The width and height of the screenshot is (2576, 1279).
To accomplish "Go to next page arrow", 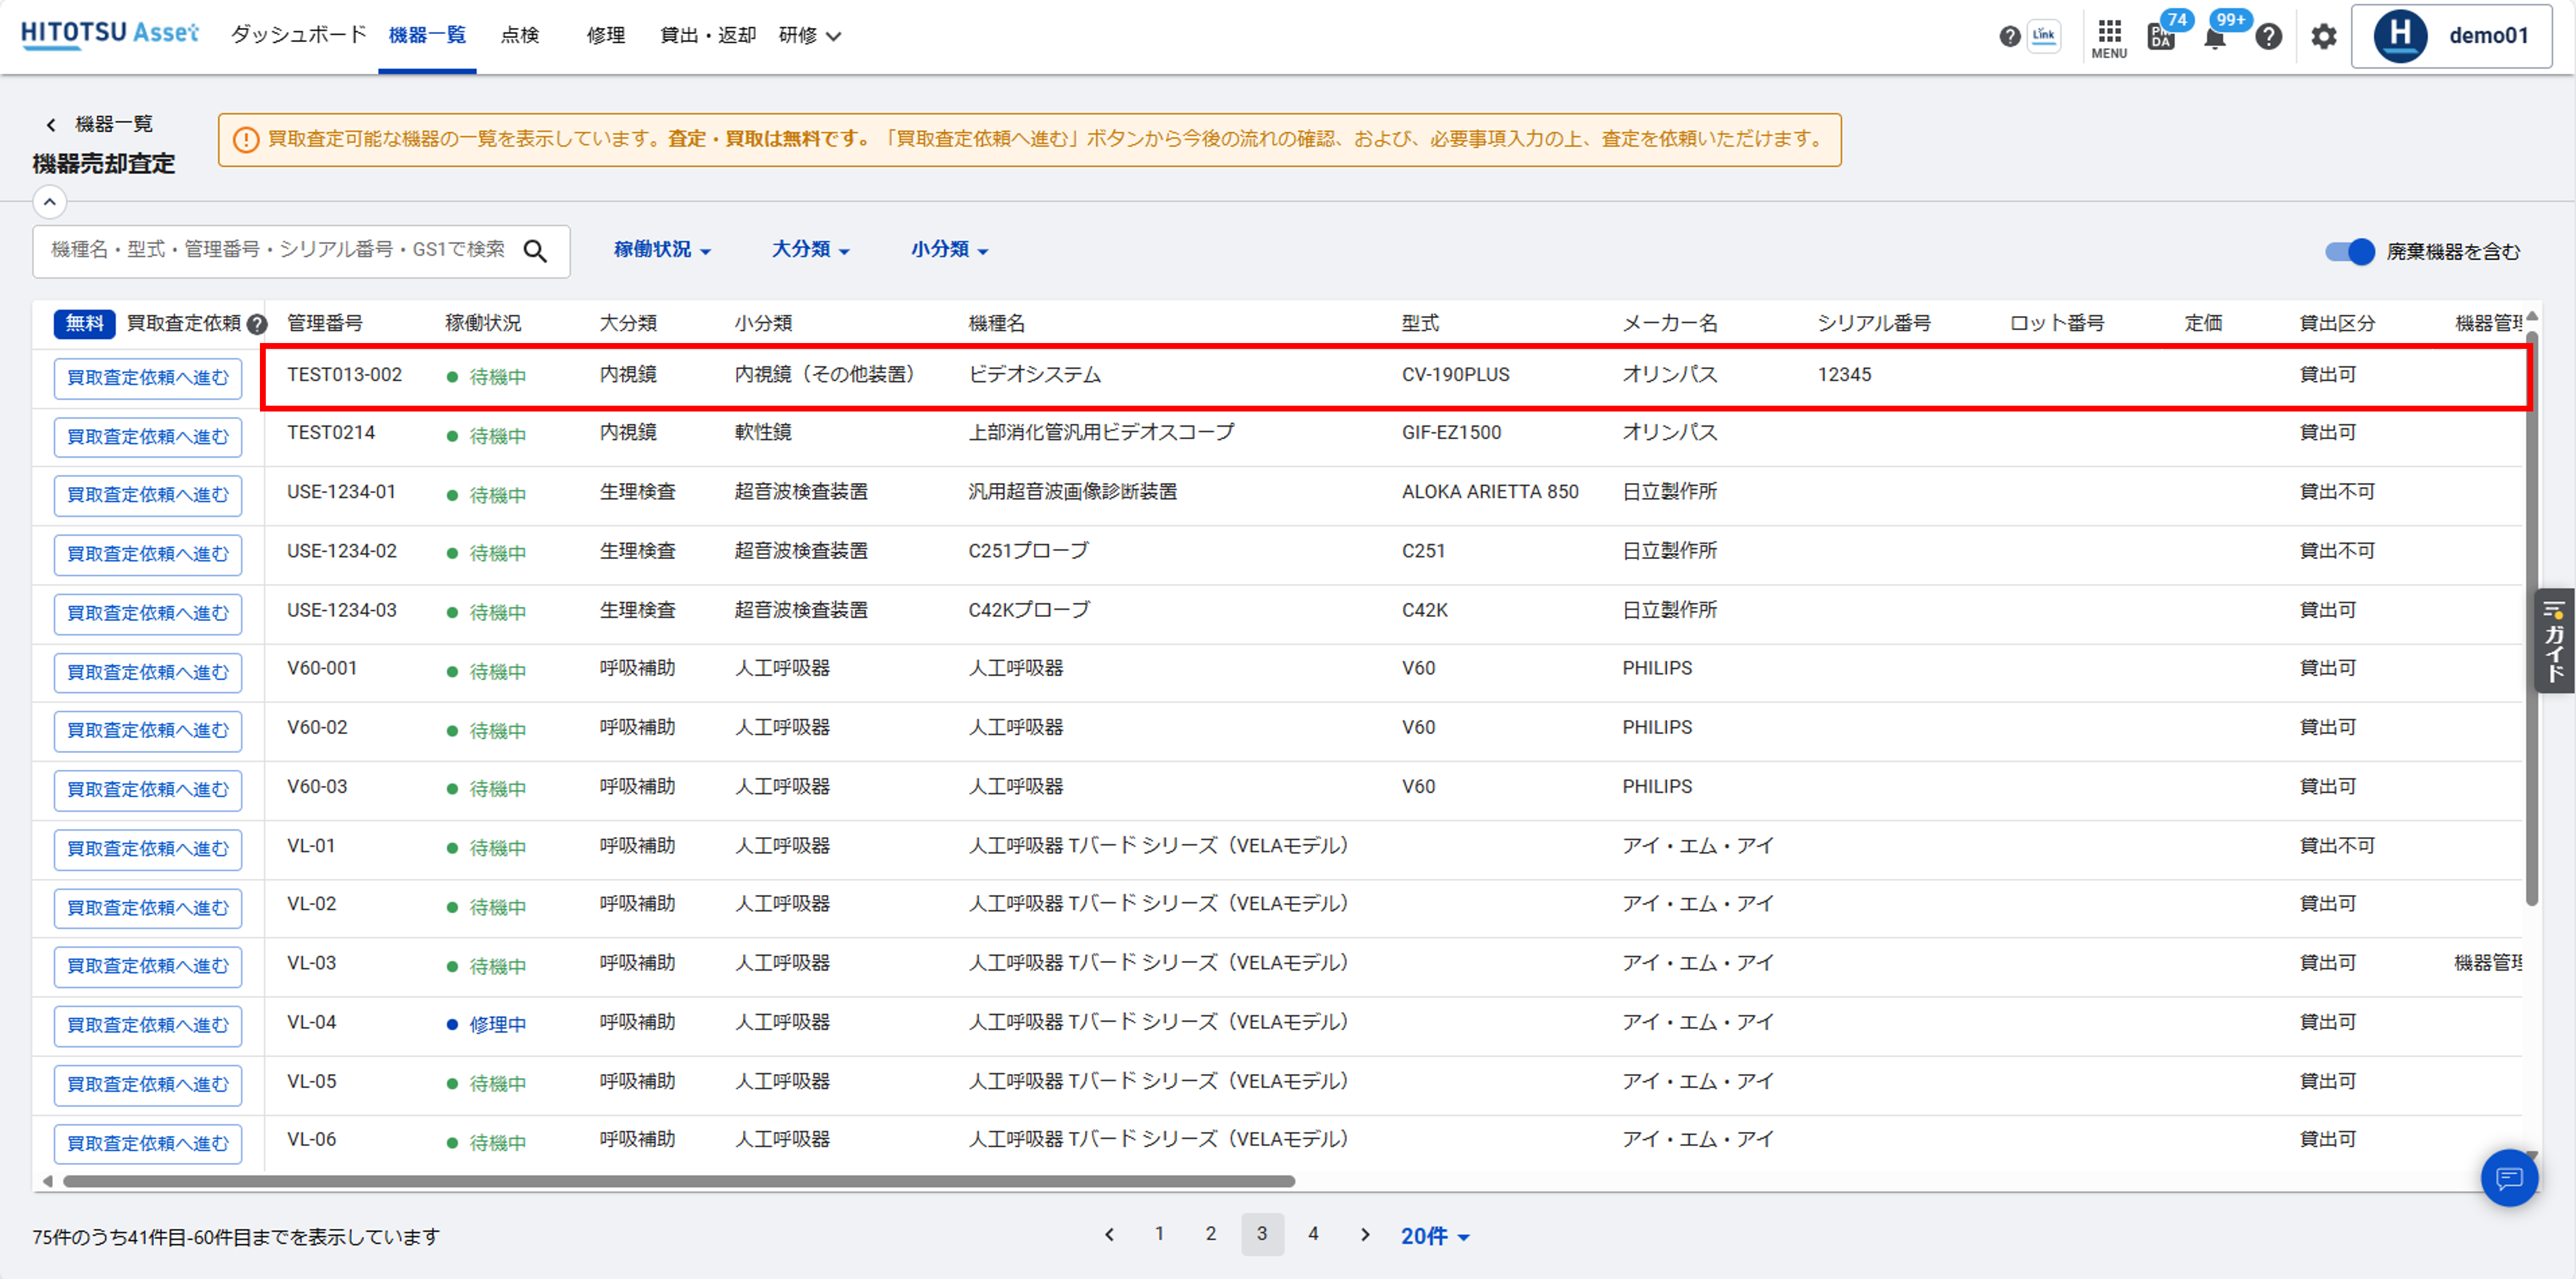I will pos(1365,1235).
